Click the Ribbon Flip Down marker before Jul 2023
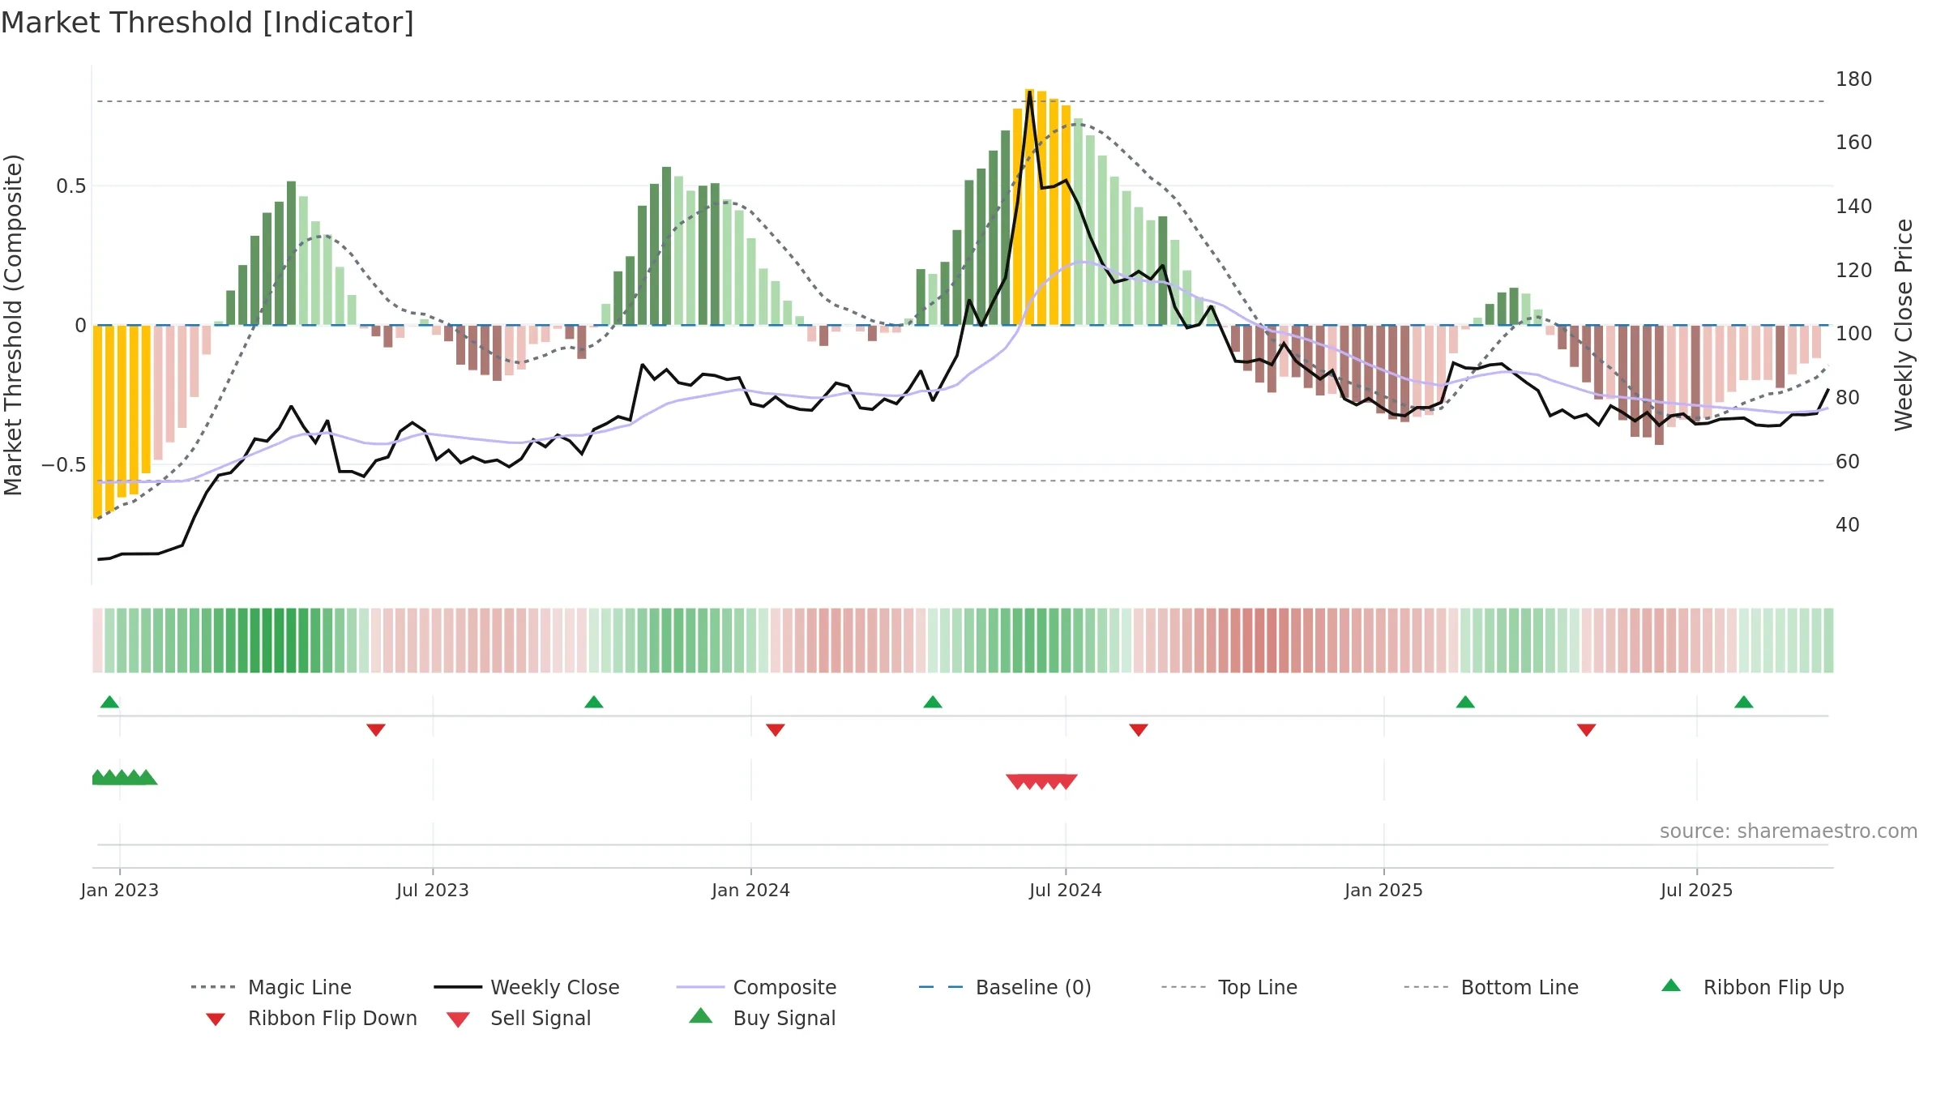 coord(375,730)
